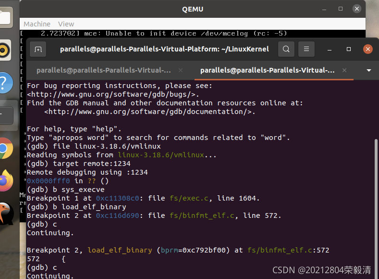Select the Terminal icon in the dock
The height and width of the screenshot is (279, 379).
tap(6, 115)
